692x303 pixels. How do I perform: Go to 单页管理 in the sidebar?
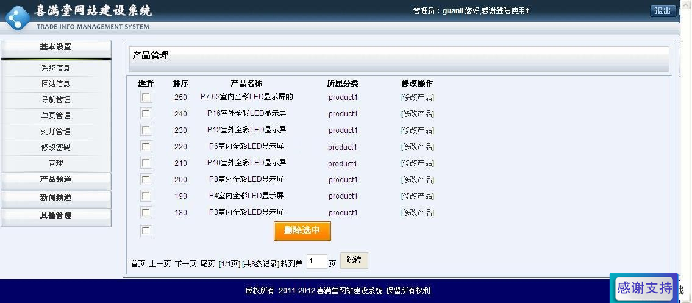click(55, 116)
